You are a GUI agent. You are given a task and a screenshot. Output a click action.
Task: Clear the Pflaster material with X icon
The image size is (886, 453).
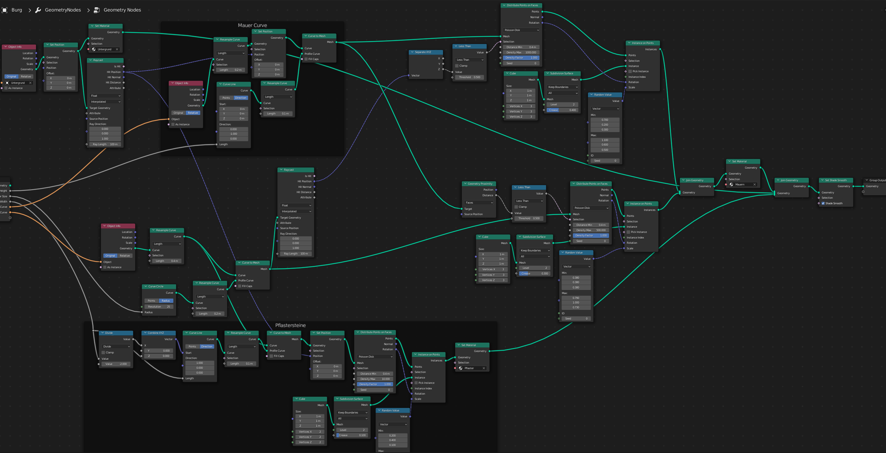pos(484,368)
